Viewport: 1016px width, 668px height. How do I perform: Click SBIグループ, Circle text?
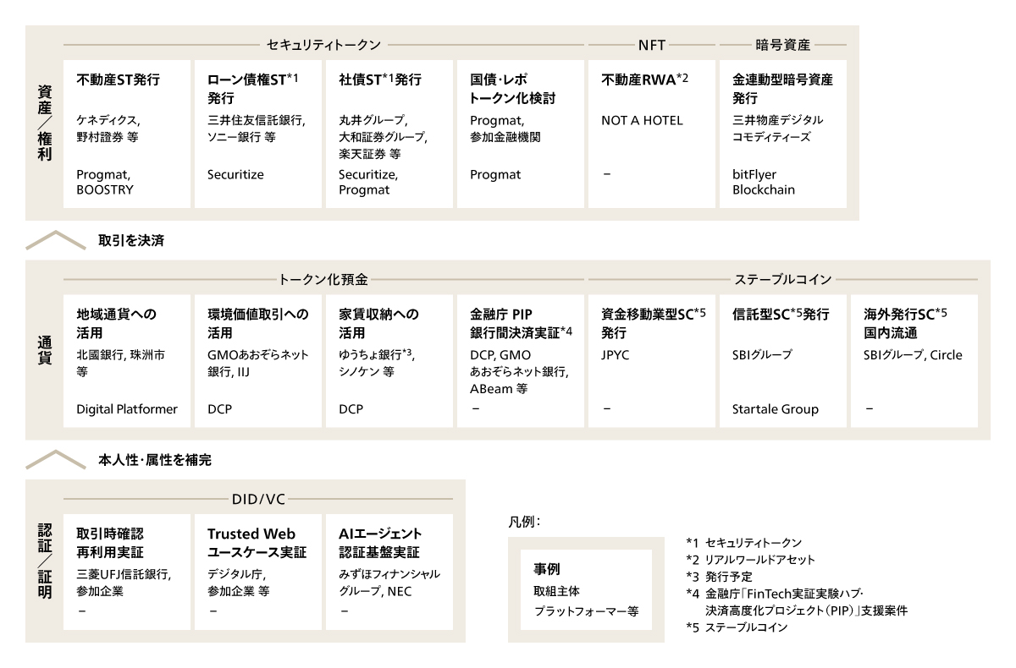pyautogui.click(x=913, y=355)
